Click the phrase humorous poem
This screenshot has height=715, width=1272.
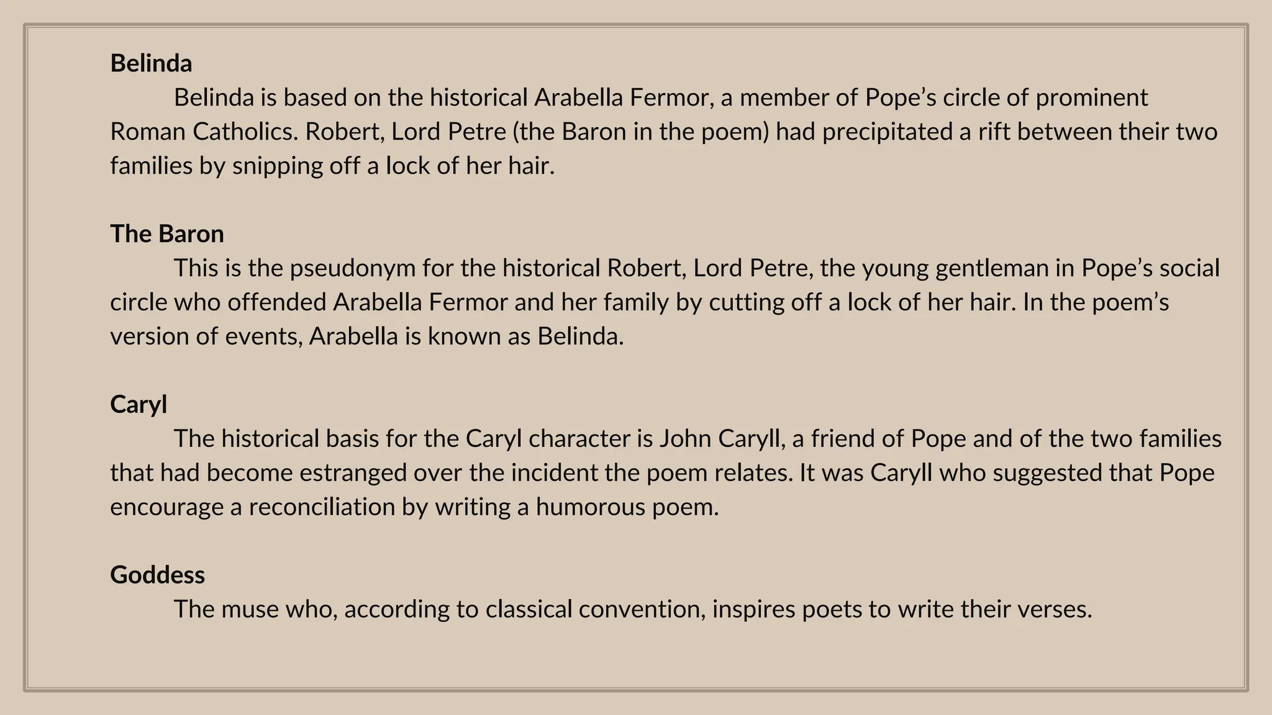coord(627,507)
